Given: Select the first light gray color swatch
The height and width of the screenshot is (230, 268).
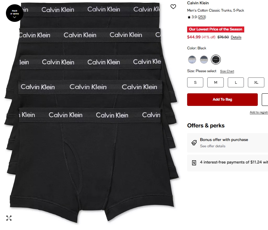Looking at the screenshot, I should coord(192,60).
